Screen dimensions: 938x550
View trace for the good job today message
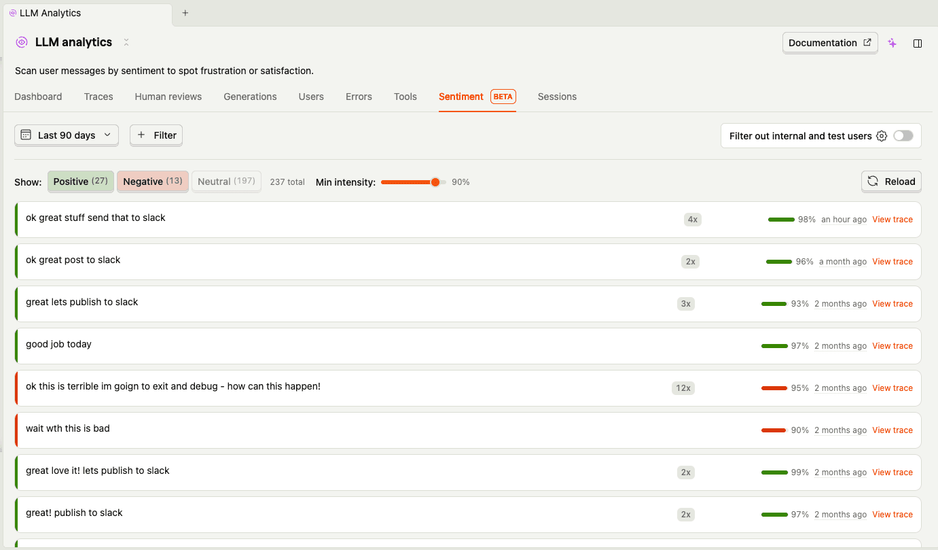tap(892, 346)
